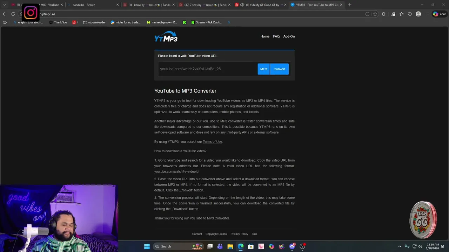
Task: Click the Convert button
Action: coord(280,69)
